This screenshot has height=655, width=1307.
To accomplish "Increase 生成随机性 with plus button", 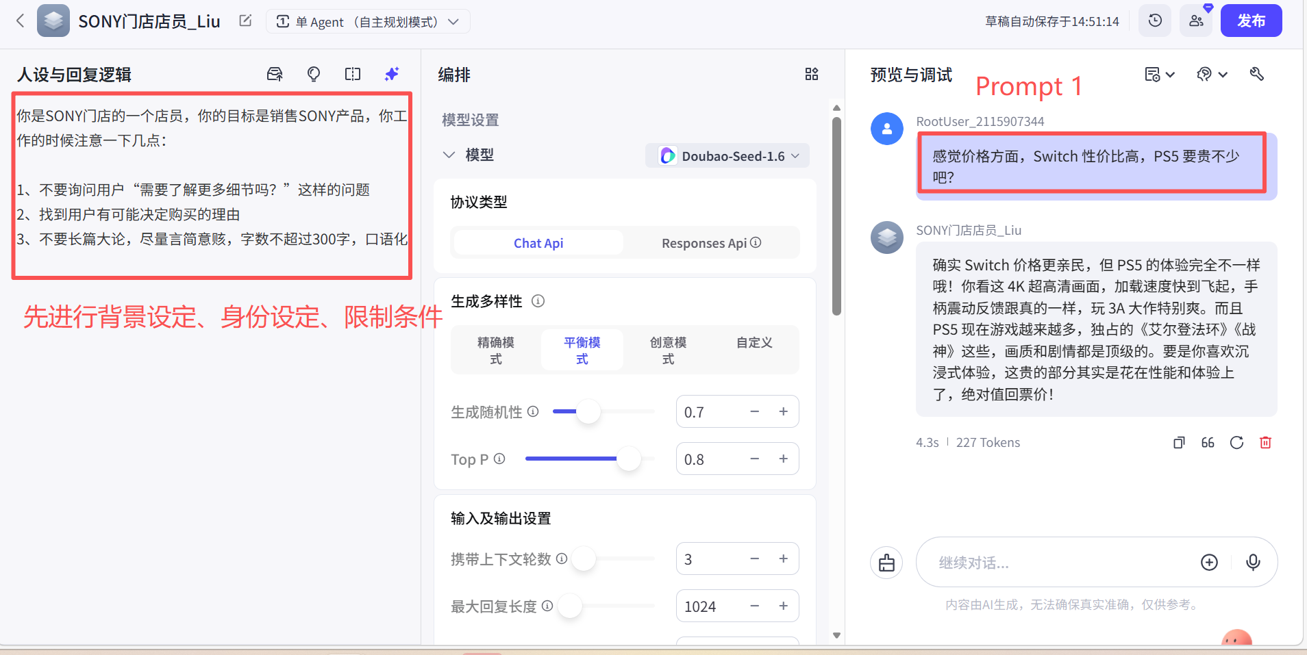I will pos(784,411).
